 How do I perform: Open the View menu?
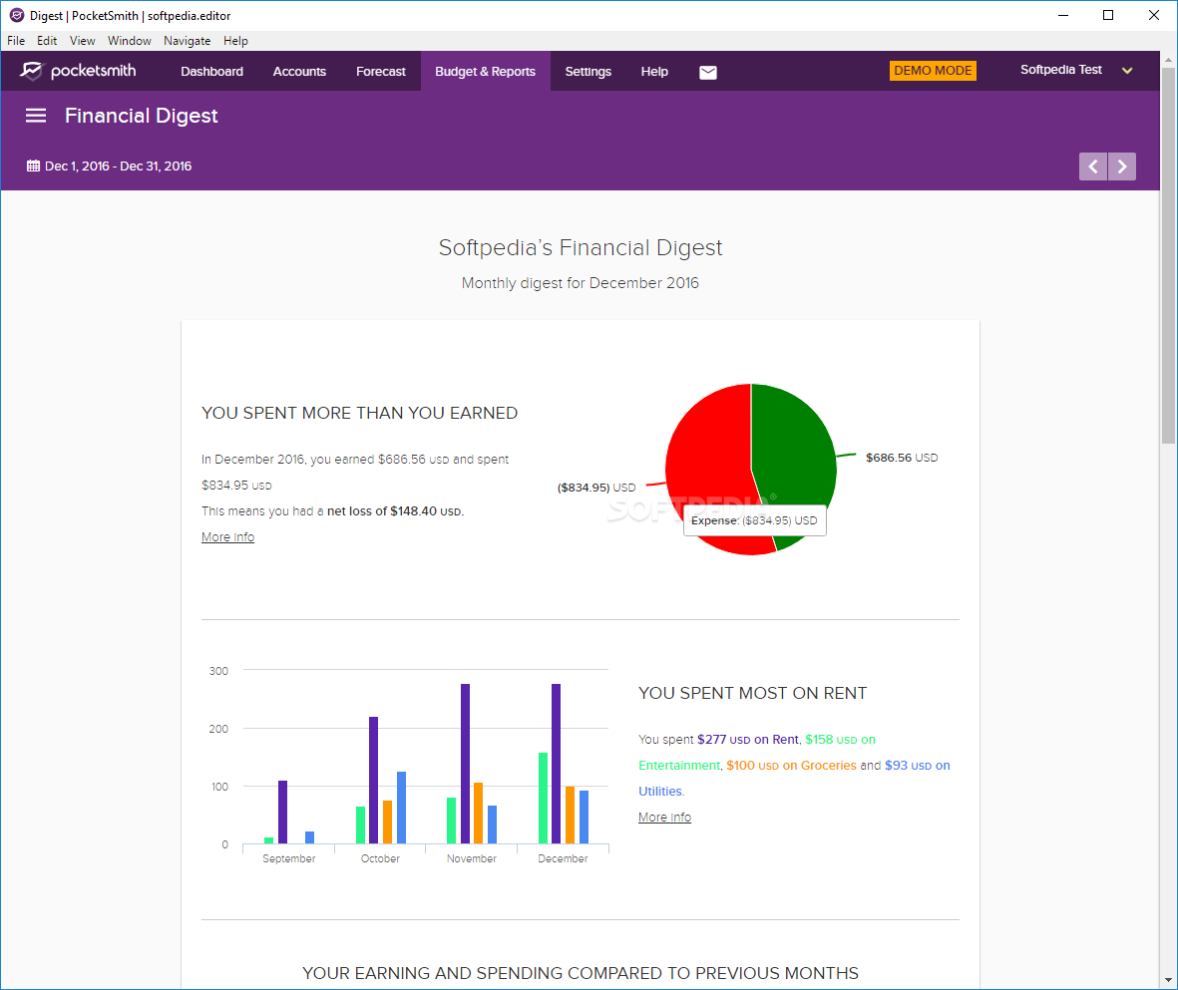pyautogui.click(x=83, y=41)
